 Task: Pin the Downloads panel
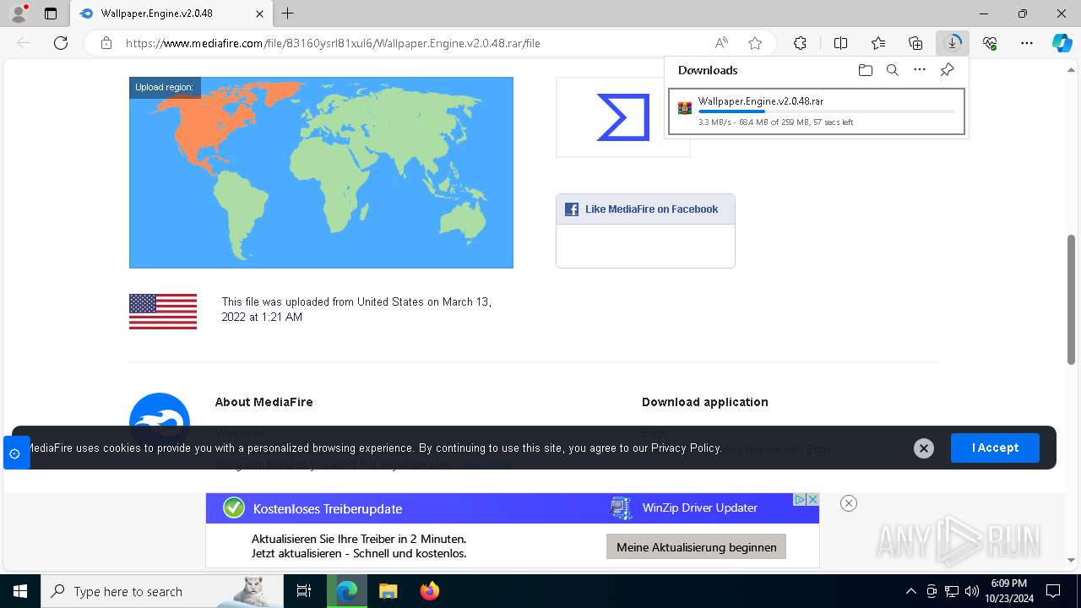[x=947, y=70]
